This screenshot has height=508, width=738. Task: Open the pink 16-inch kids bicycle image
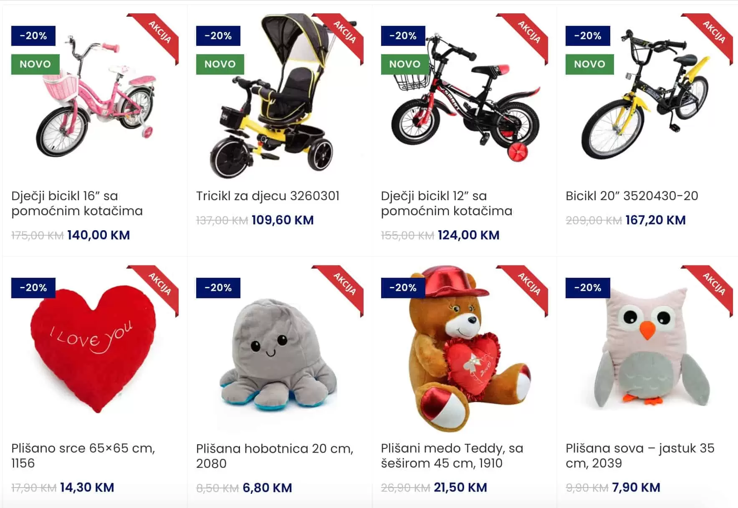click(95, 97)
